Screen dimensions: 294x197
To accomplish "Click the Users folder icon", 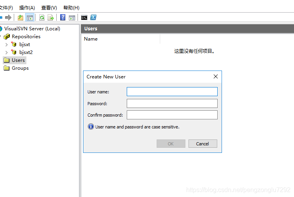I will [x=7, y=60].
